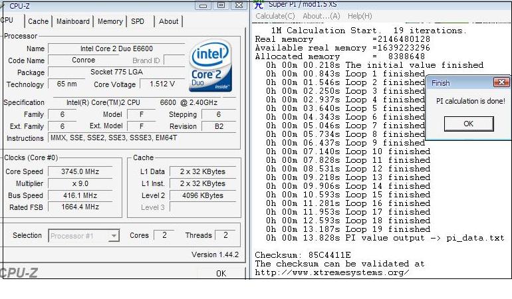Click the Bus Speed value 416.1 MHz
512x299 pixels.
pyautogui.click(x=80, y=195)
